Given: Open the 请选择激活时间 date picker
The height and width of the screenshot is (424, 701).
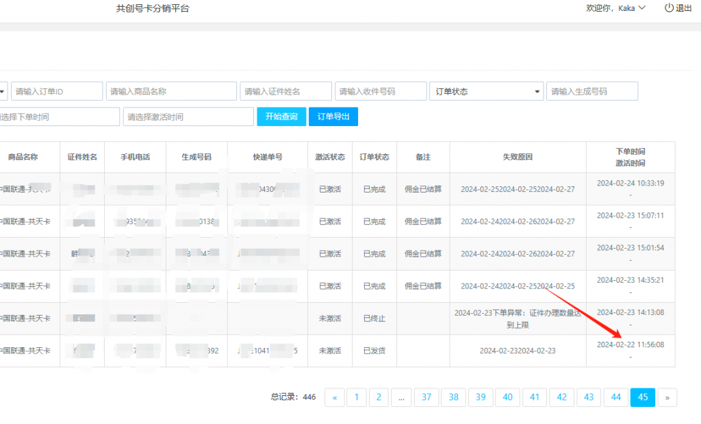Looking at the screenshot, I should pyautogui.click(x=188, y=116).
